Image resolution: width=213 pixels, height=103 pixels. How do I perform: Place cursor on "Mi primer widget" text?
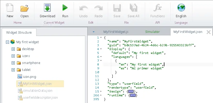[x=147, y=68]
